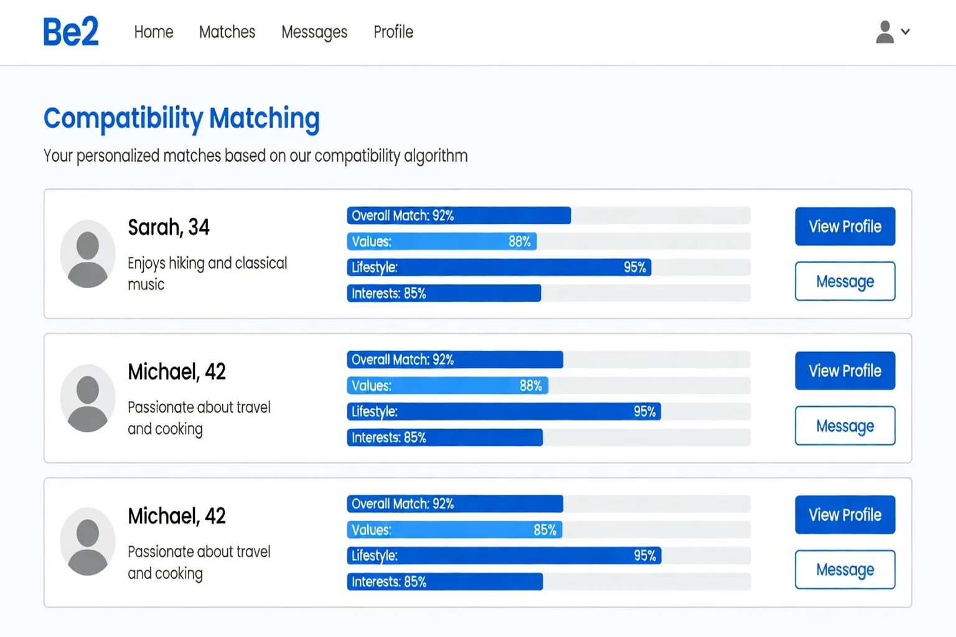Expand the account dropdown chevron
The height and width of the screenshot is (637, 956).
pyautogui.click(x=906, y=32)
